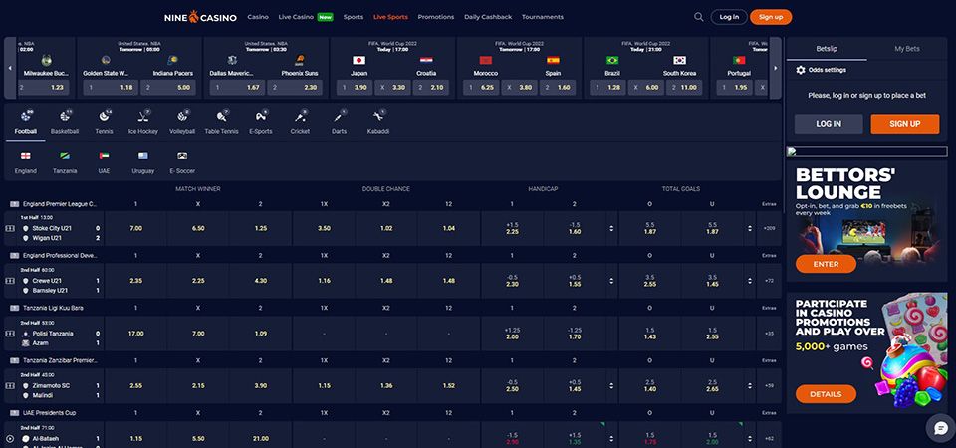The width and height of the screenshot is (956, 448).
Task: Change handicap line for Crewe U21
Action: pyautogui.click(x=611, y=281)
